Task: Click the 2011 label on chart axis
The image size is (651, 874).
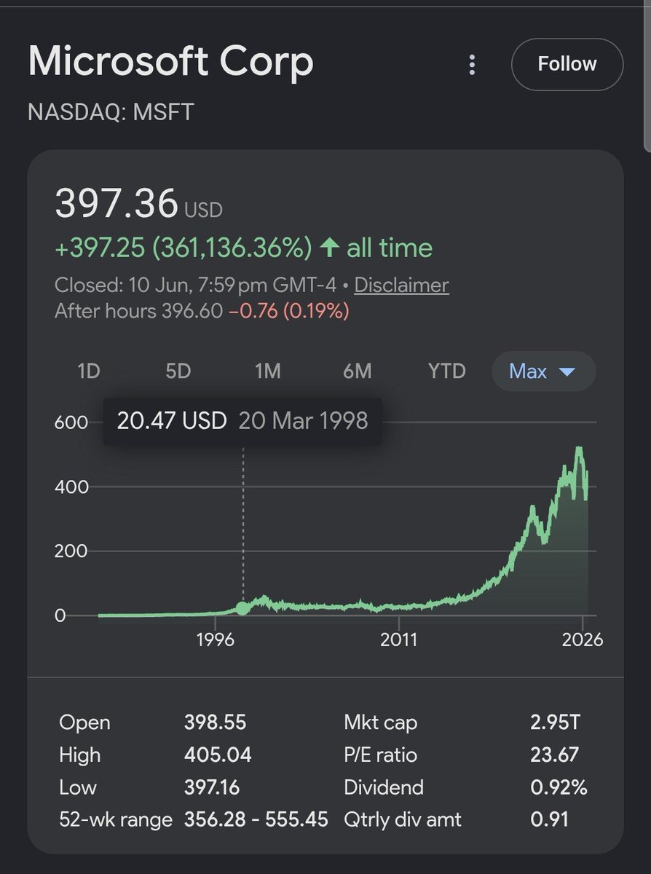Action: tap(399, 639)
